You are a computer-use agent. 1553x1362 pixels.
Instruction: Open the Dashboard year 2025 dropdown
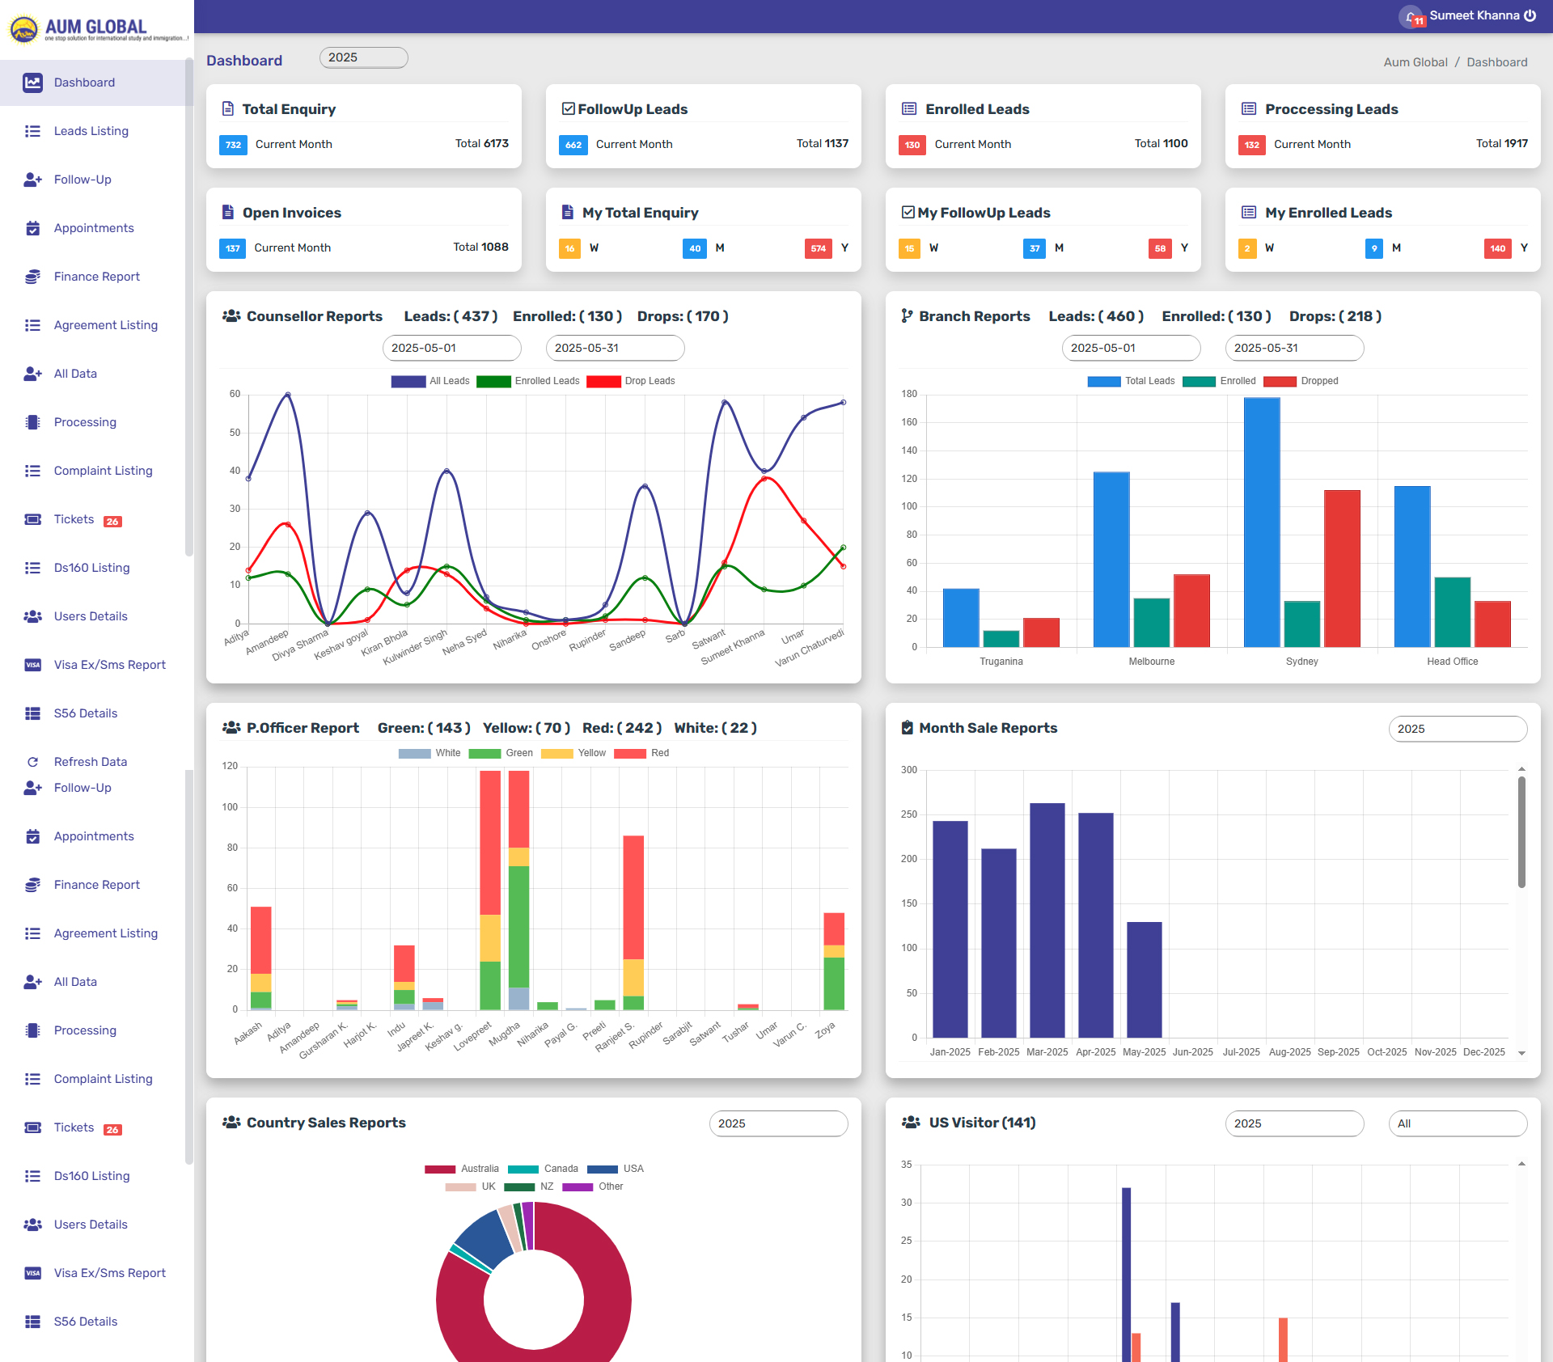click(363, 57)
